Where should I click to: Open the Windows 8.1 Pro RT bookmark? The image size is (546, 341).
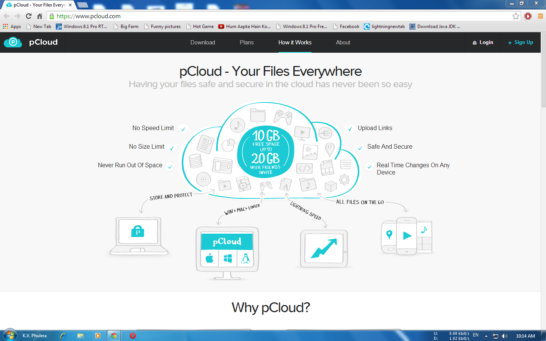82,27
